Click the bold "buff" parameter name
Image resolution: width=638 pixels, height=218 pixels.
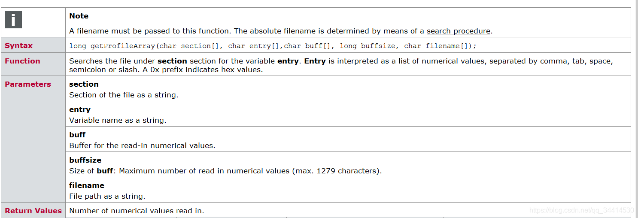coord(77,135)
